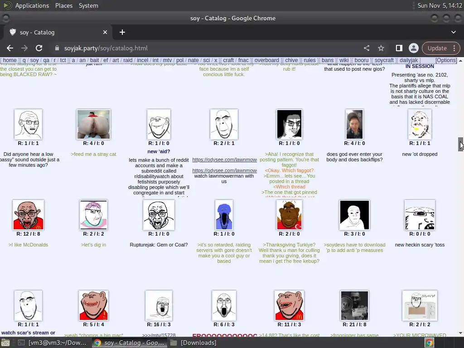Close the soy - Catalog tab
The image size is (464, 348).
(x=105, y=32)
